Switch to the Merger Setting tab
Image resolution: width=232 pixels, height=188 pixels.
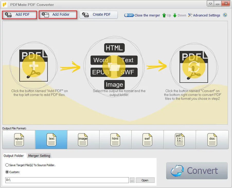coord(39,156)
